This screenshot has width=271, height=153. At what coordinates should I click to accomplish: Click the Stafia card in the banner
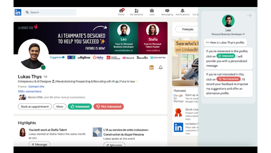pos(153,38)
